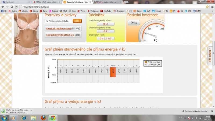215x121 pixels.
Task: Click the HLEDEJ search button
Action: point(77,21)
